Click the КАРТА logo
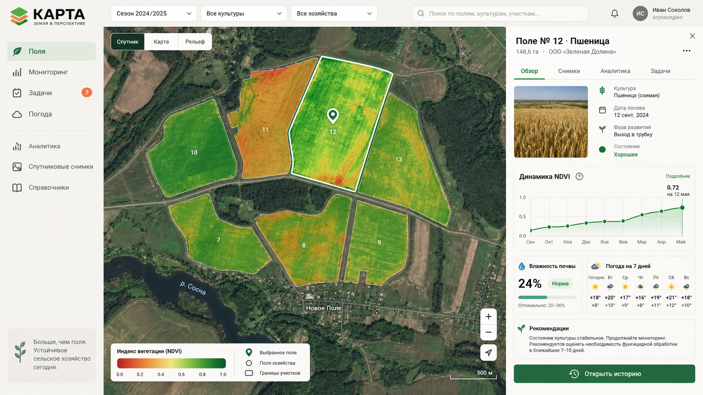This screenshot has width=703, height=395. click(x=48, y=16)
